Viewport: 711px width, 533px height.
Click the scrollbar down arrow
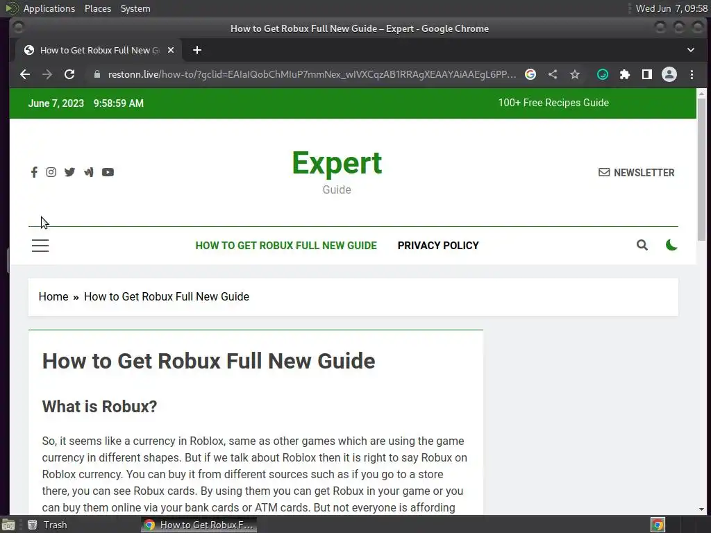701,509
